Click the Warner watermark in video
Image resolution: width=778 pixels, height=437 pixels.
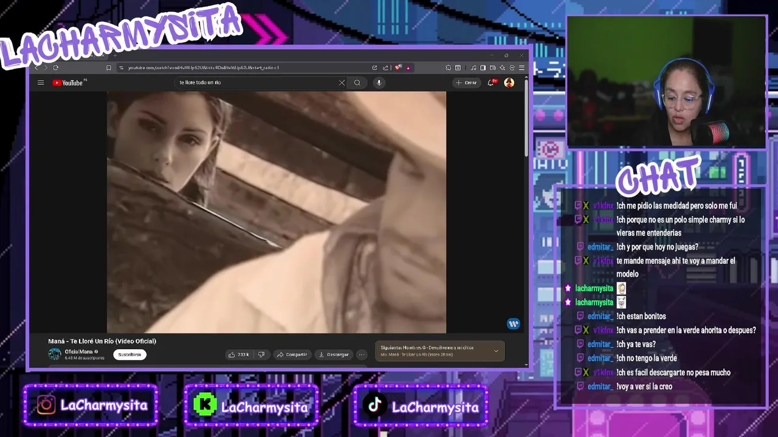tap(514, 324)
